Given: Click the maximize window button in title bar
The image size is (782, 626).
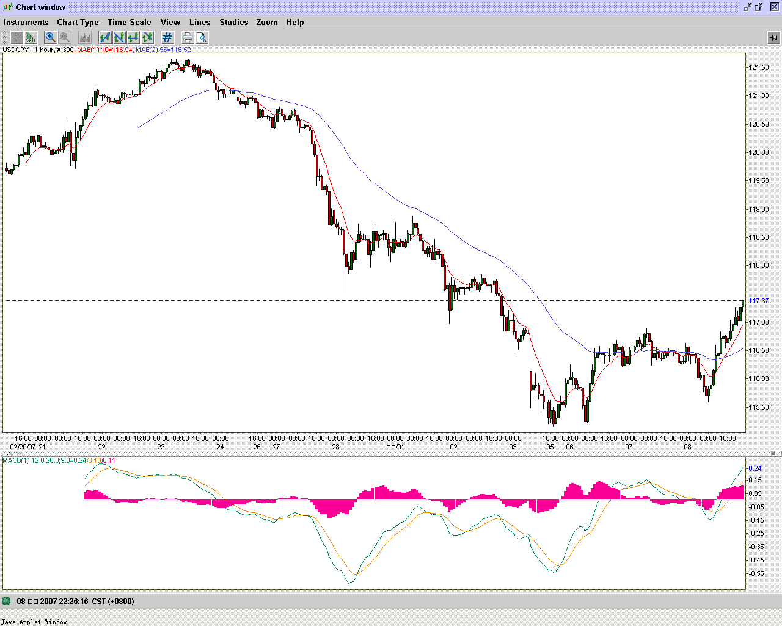Looking at the screenshot, I should click(759, 7).
